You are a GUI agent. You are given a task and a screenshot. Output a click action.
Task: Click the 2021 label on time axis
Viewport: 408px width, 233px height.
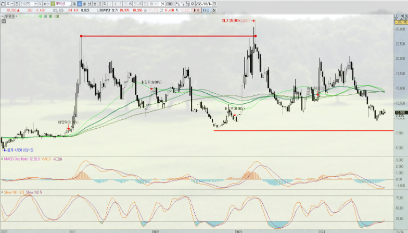click(x=72, y=231)
